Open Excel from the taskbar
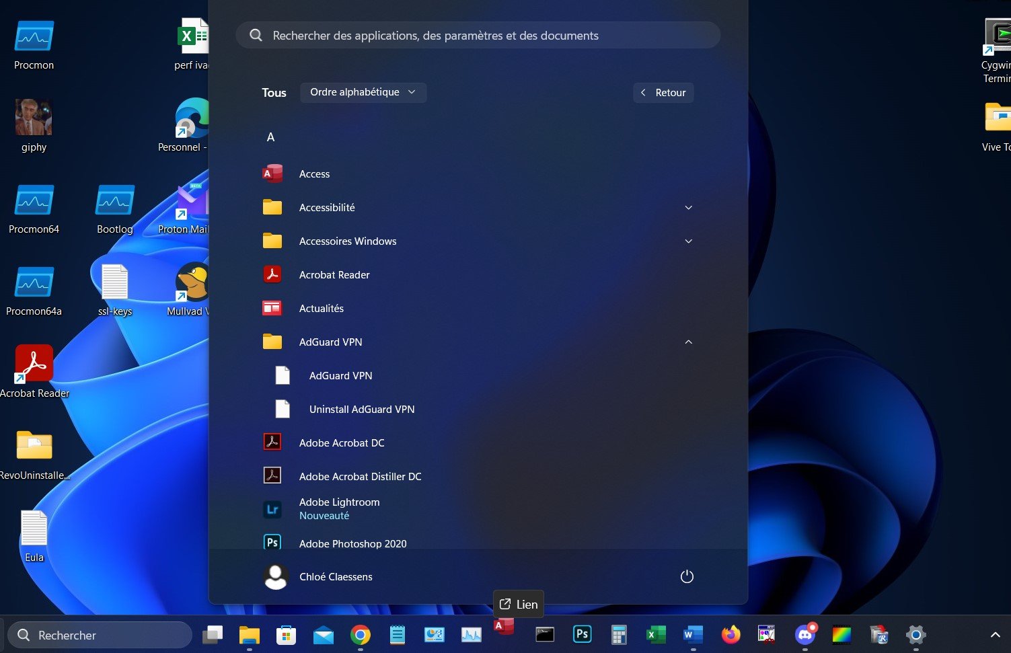Screen dimensions: 1011x653 tap(656, 634)
